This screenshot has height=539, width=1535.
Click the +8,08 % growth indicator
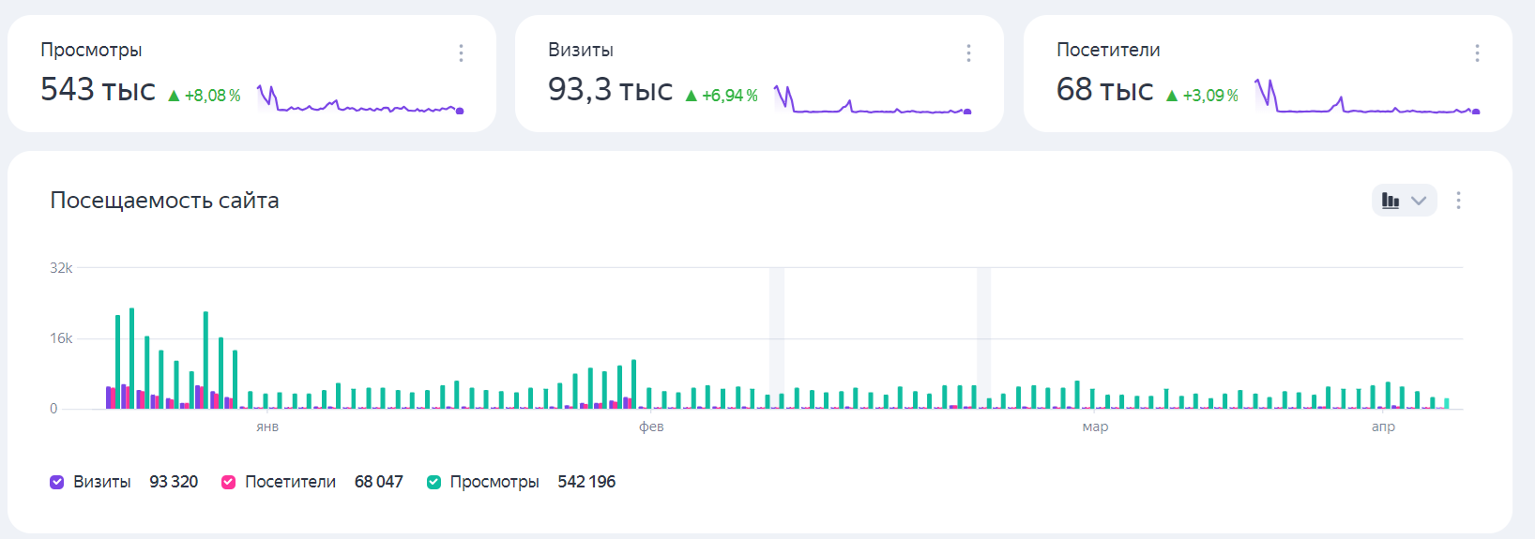pos(204,96)
